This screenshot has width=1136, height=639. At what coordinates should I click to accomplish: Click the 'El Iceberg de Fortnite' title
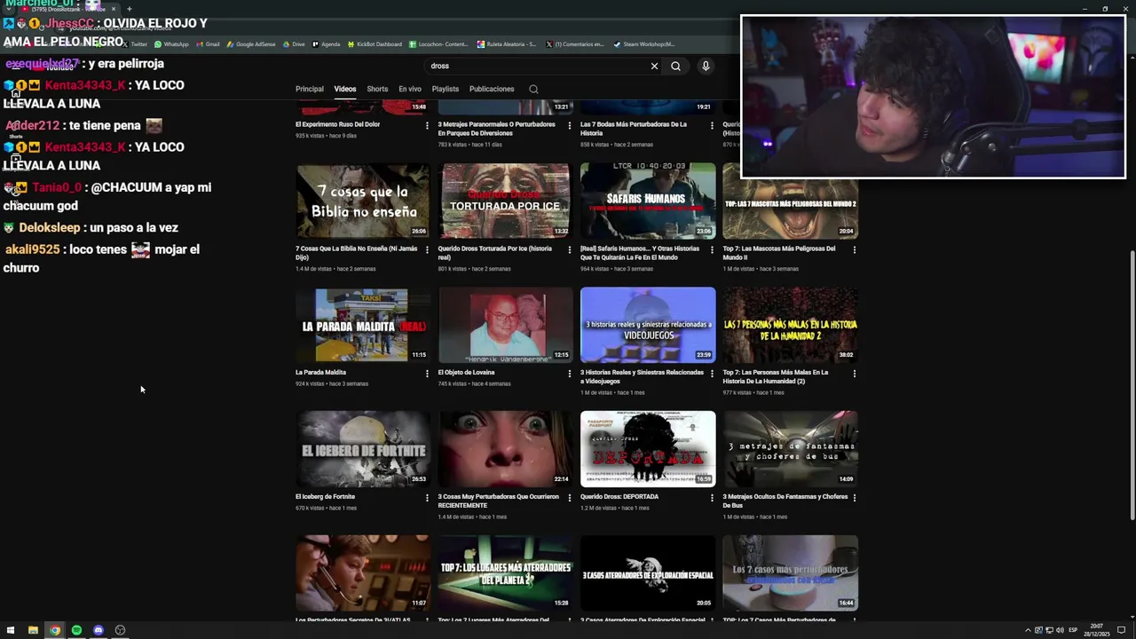325,497
